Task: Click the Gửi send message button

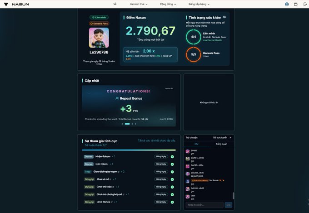Action: point(229,205)
